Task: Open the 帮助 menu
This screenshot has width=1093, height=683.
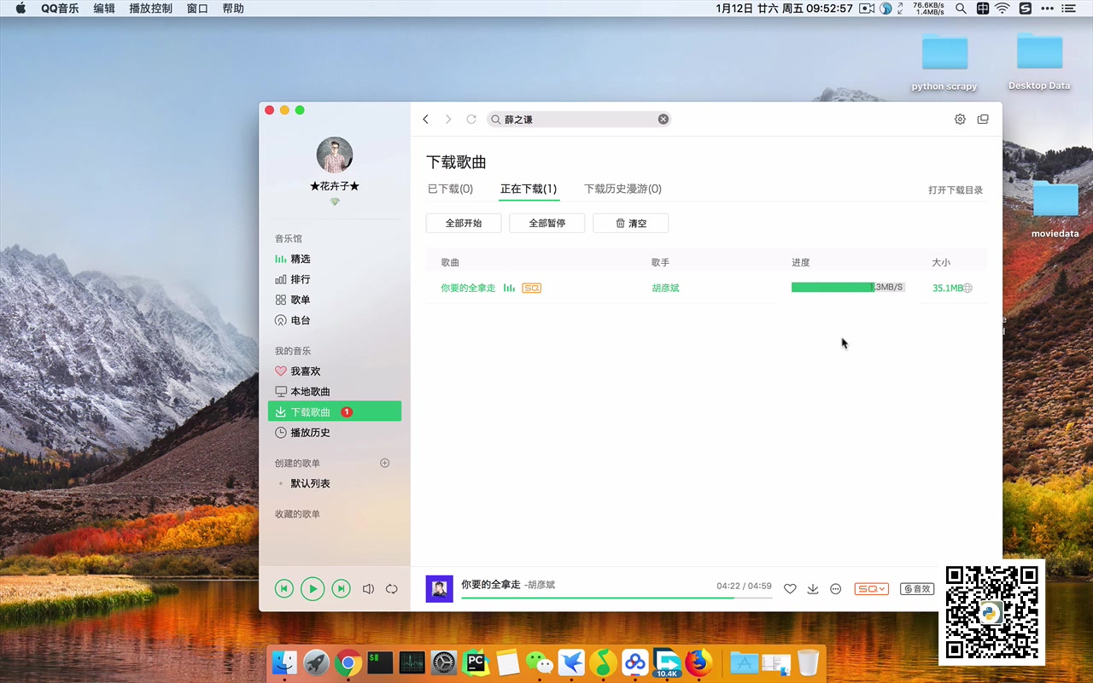Action: 233,9
